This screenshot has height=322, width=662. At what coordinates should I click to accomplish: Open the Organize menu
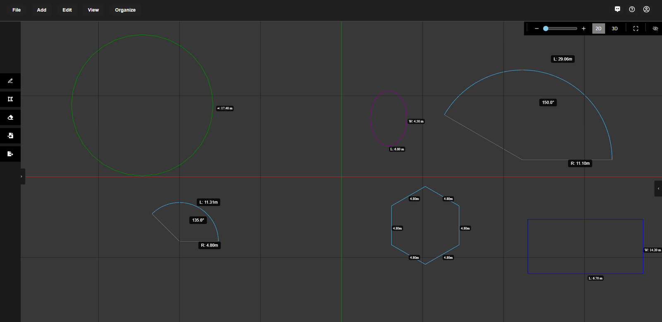point(125,10)
